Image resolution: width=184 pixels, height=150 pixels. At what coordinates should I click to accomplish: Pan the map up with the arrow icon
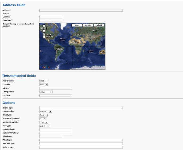(x=44, y=26)
